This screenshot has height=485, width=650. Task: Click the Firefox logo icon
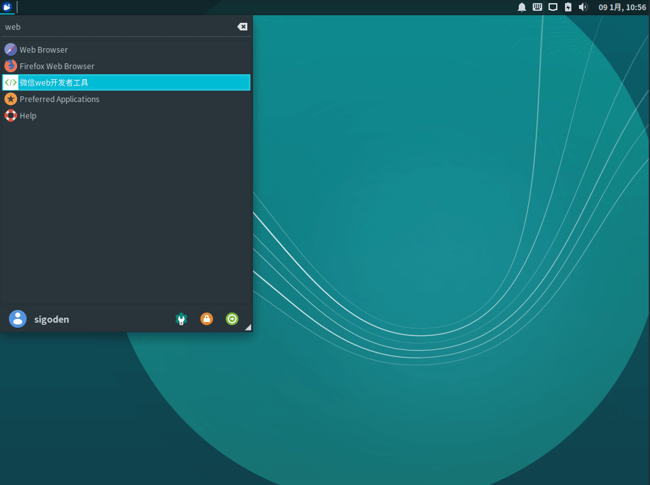tap(11, 66)
